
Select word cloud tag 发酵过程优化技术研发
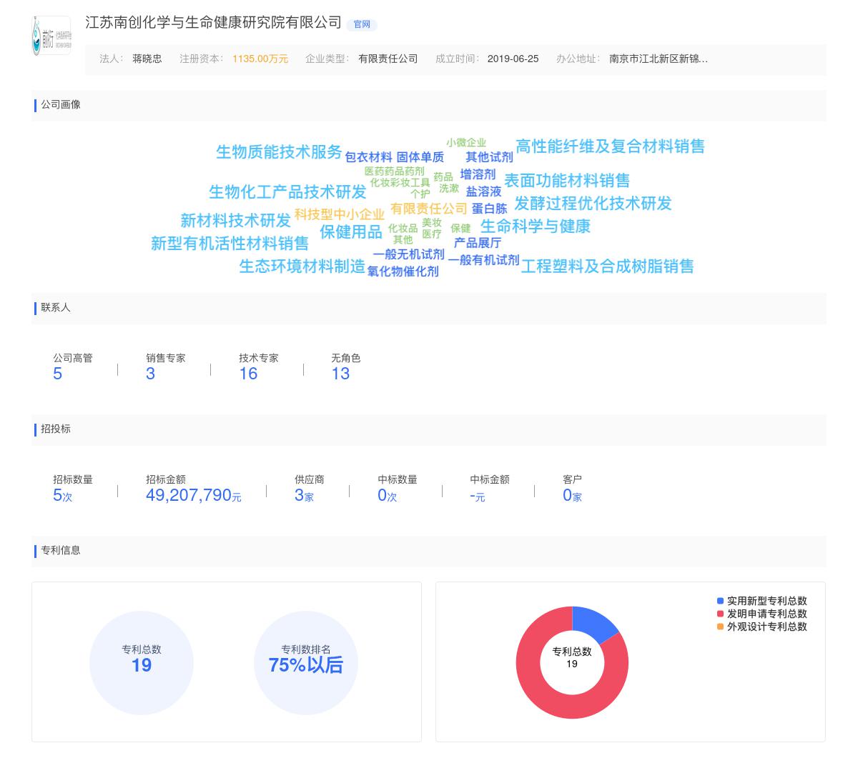click(x=593, y=204)
